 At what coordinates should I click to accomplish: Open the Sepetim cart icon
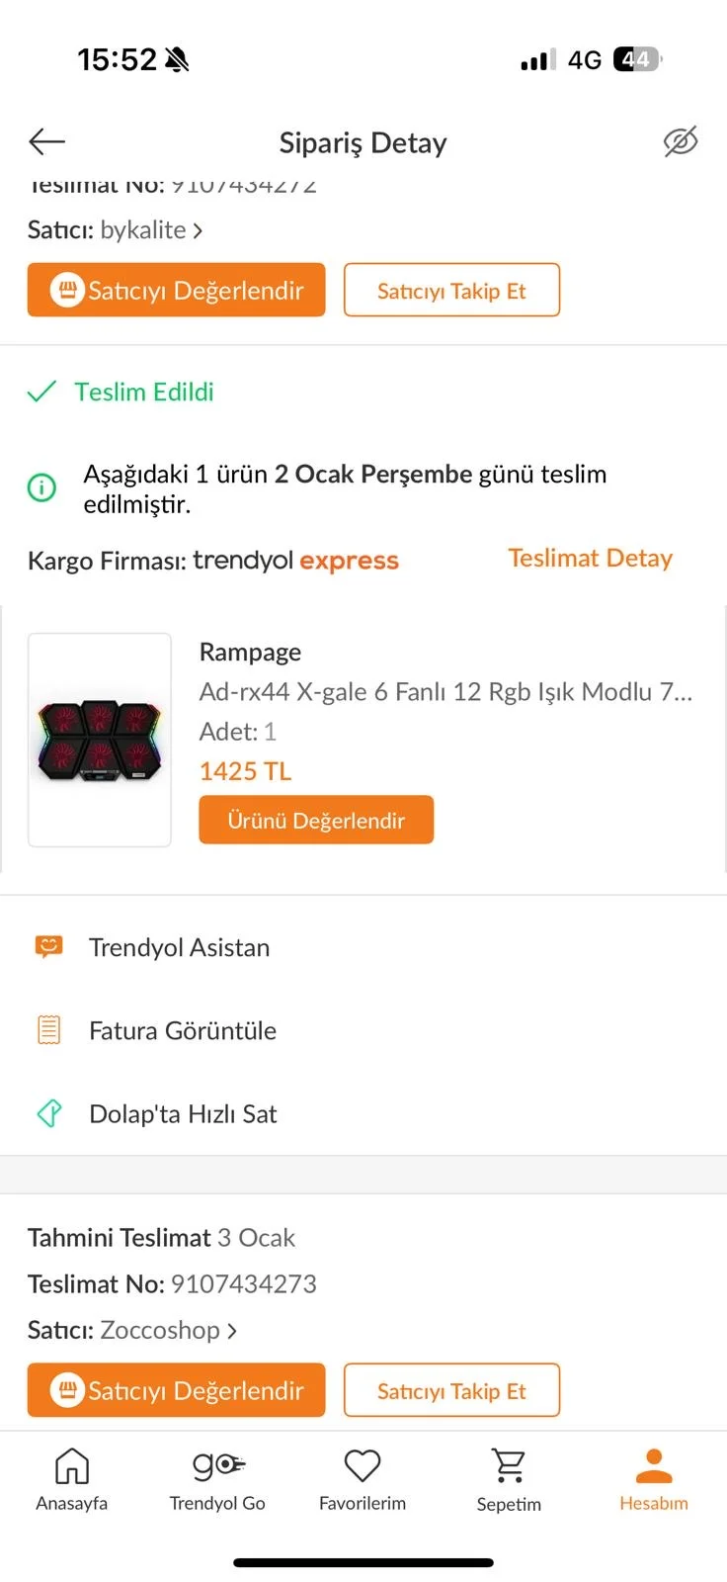point(509,1465)
